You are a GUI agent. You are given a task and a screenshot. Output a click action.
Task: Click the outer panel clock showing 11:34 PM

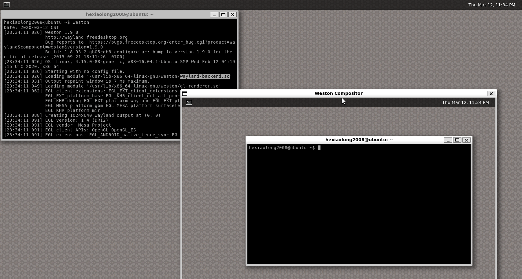(492, 5)
